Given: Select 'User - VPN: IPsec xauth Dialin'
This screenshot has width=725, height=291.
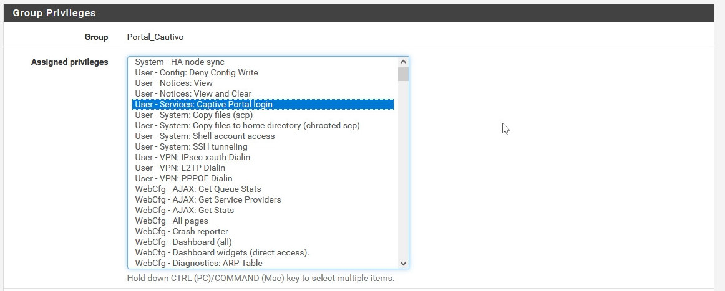Looking at the screenshot, I should pos(192,157).
